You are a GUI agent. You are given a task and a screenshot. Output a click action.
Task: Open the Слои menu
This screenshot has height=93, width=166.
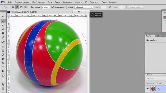(50, 2)
